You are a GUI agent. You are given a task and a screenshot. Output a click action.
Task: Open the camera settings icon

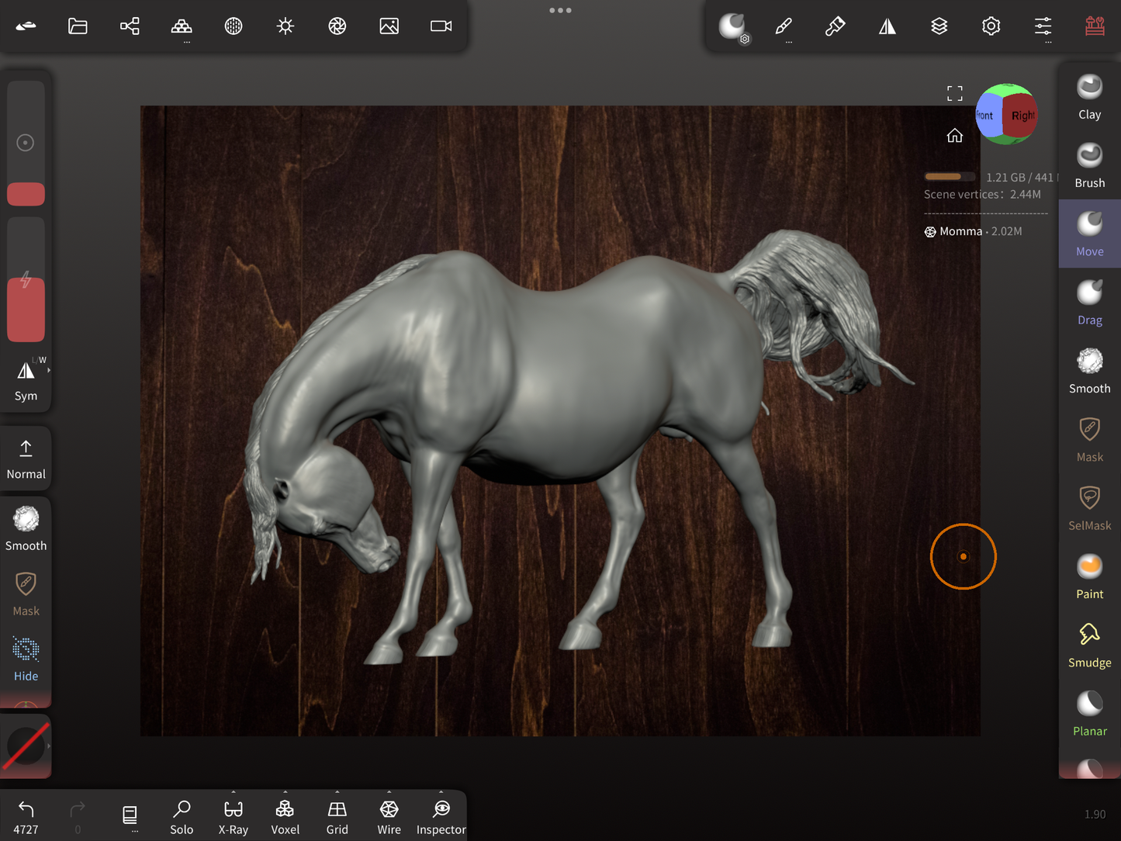[441, 26]
